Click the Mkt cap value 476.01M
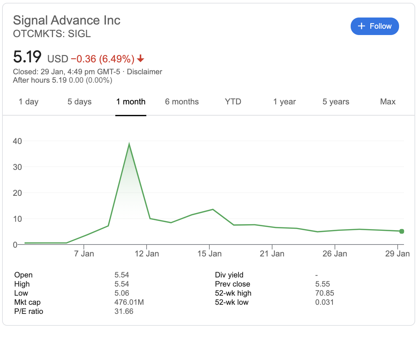This screenshot has height=337, width=418. [129, 302]
